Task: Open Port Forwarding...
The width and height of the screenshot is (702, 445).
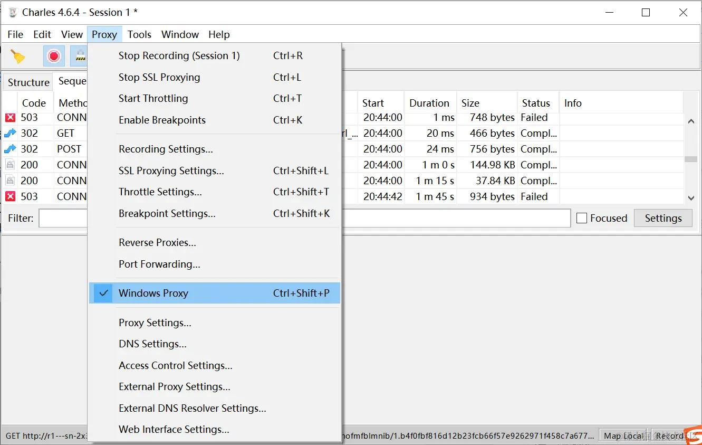Action: [x=215, y=264]
